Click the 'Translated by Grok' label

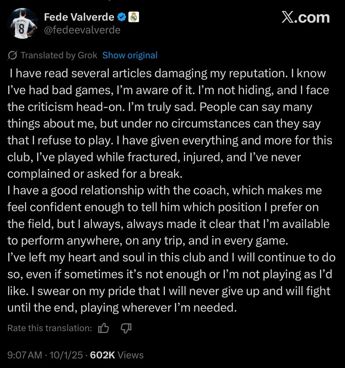pyautogui.click(x=59, y=55)
